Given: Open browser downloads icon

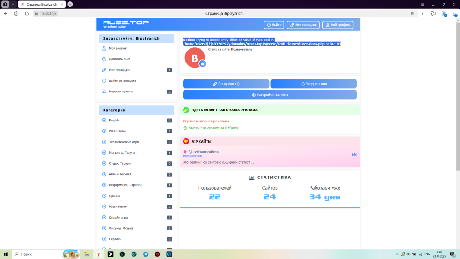Looking at the screenshot, I should pos(454,13).
